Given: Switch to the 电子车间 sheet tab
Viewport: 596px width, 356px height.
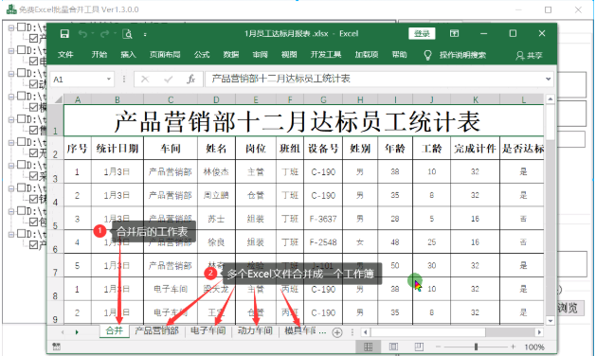Looking at the screenshot, I should click(x=208, y=331).
